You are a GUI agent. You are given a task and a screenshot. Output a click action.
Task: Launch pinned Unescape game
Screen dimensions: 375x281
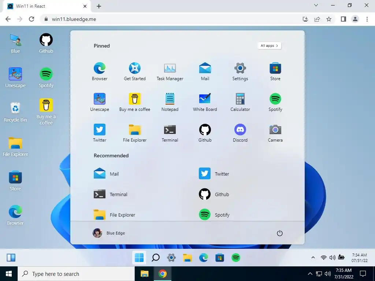(100, 102)
